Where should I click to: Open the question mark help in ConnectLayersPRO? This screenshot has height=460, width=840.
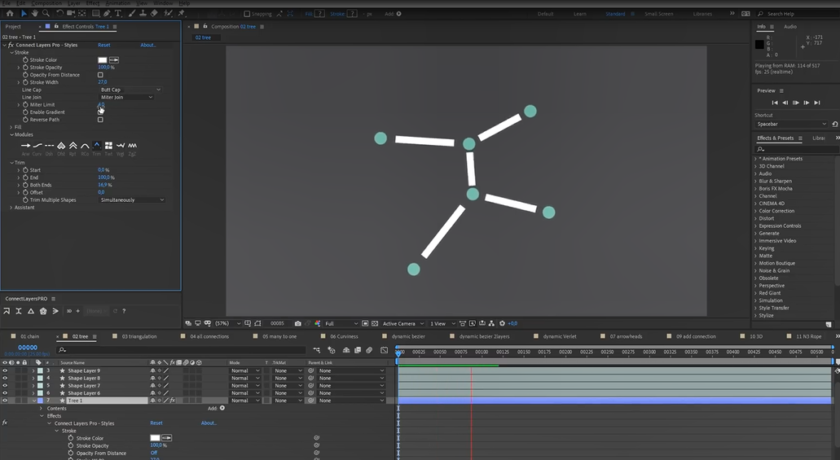coord(124,311)
